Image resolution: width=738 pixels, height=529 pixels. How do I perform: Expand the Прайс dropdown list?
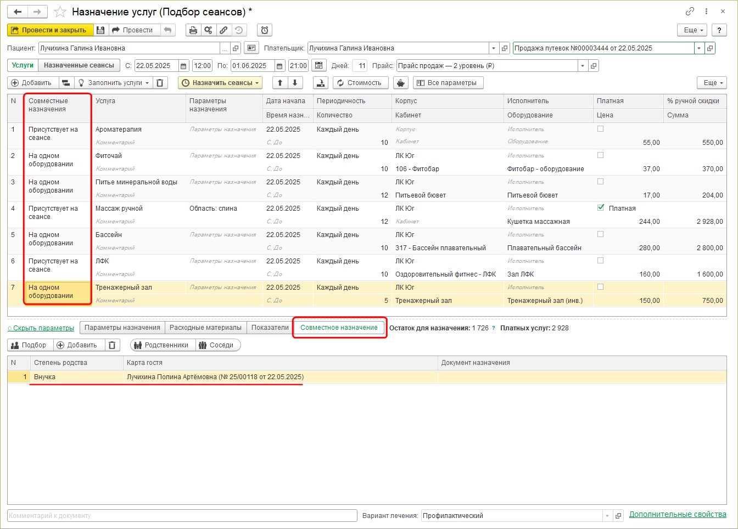582,66
